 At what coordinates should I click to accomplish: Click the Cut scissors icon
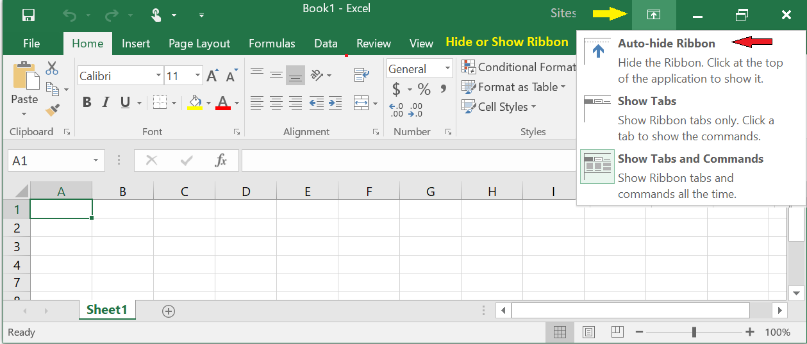52,68
